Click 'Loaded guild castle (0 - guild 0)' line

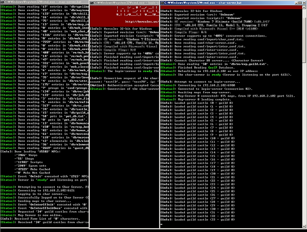(x=197, y=103)
